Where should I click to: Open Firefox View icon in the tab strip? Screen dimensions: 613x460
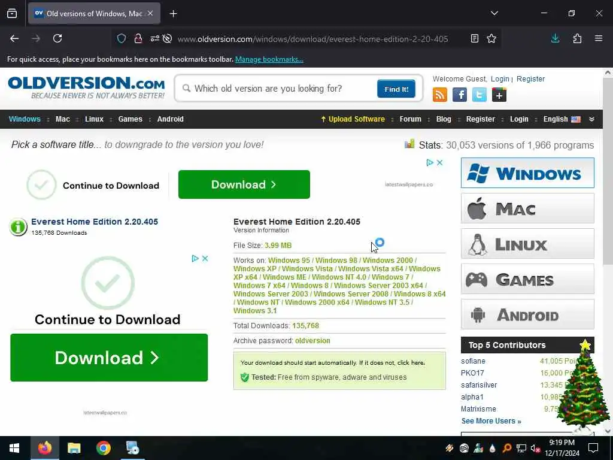12,14
